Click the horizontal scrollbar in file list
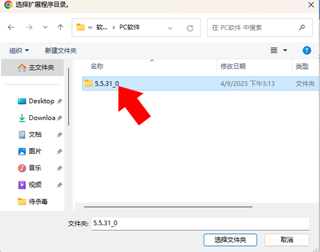 168,207
